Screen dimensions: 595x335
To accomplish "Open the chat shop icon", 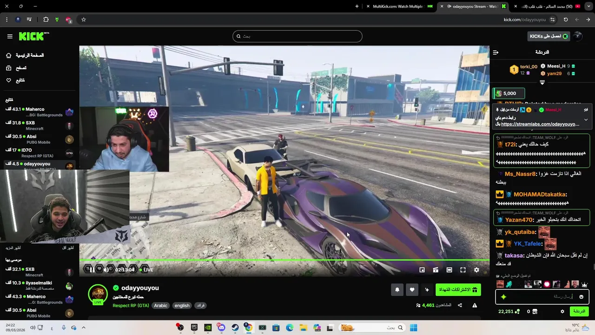I will click(x=535, y=311).
